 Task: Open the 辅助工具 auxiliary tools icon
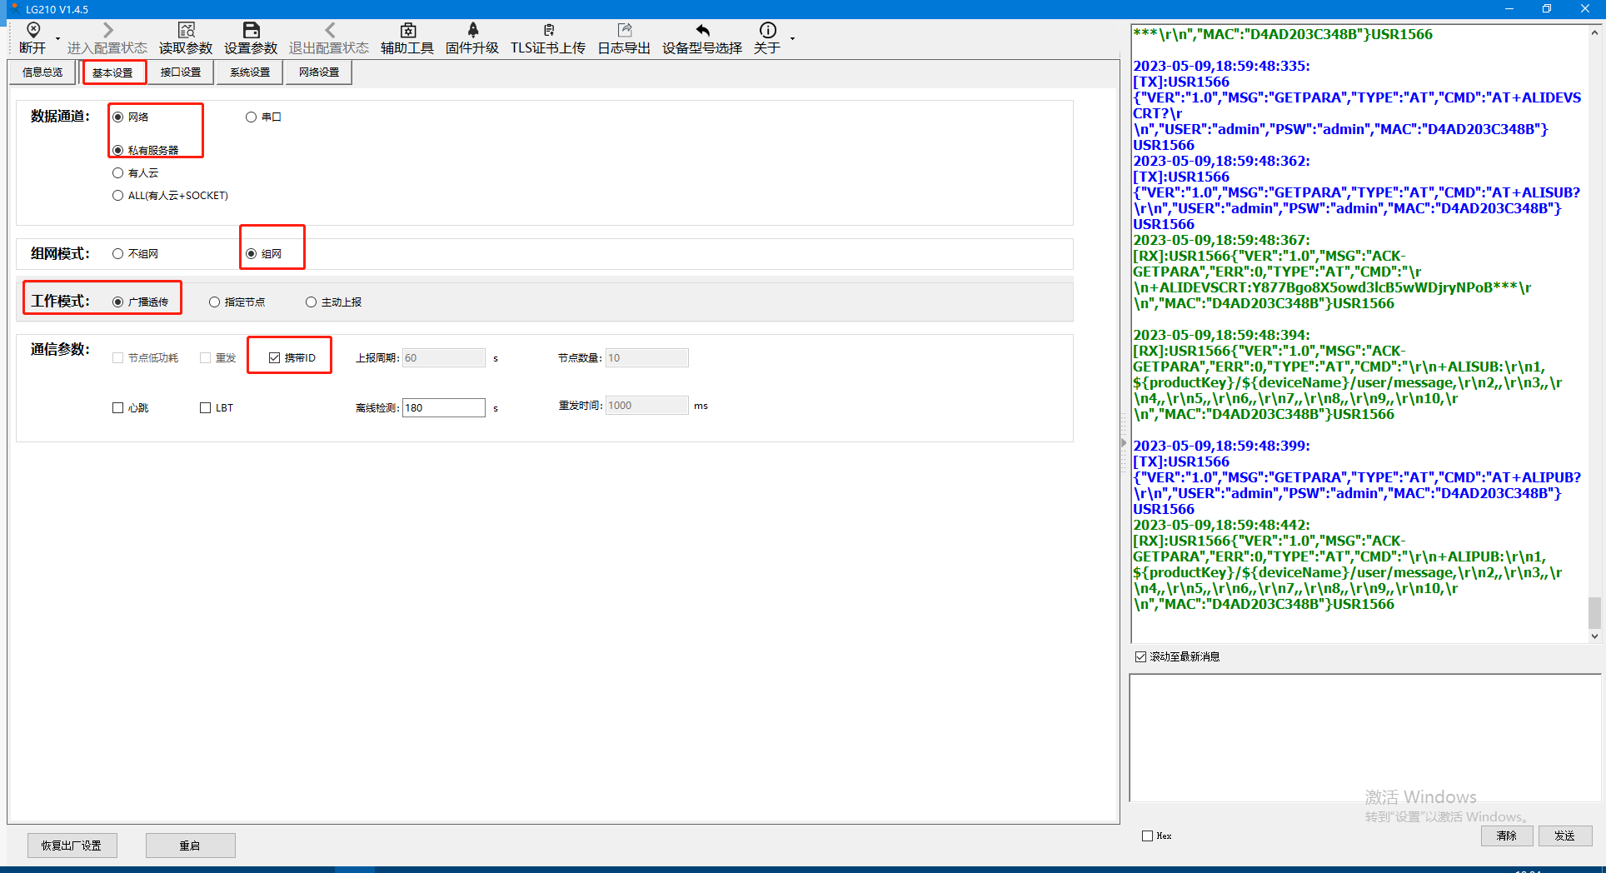tap(407, 31)
